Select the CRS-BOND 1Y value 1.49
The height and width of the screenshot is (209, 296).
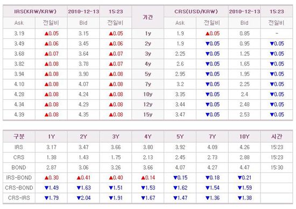(51, 188)
